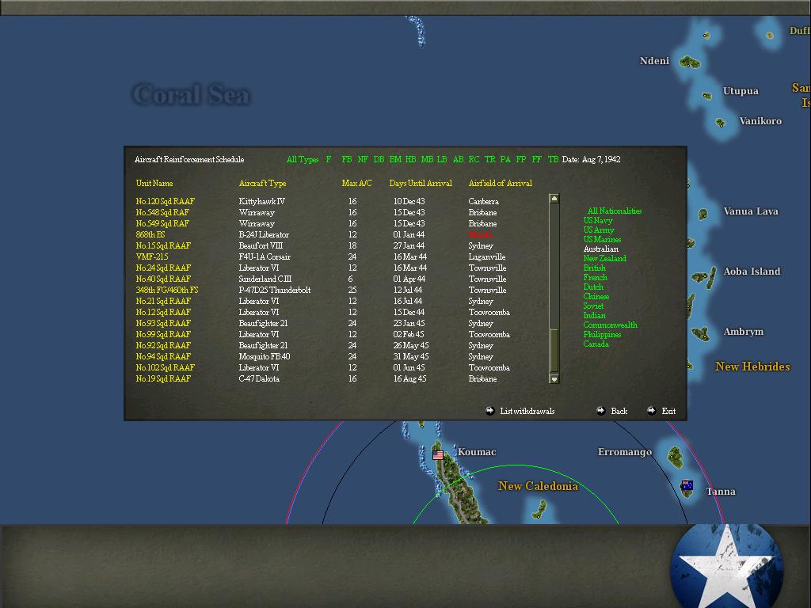
Task: Filter aircraft by DB type
Action: click(379, 159)
